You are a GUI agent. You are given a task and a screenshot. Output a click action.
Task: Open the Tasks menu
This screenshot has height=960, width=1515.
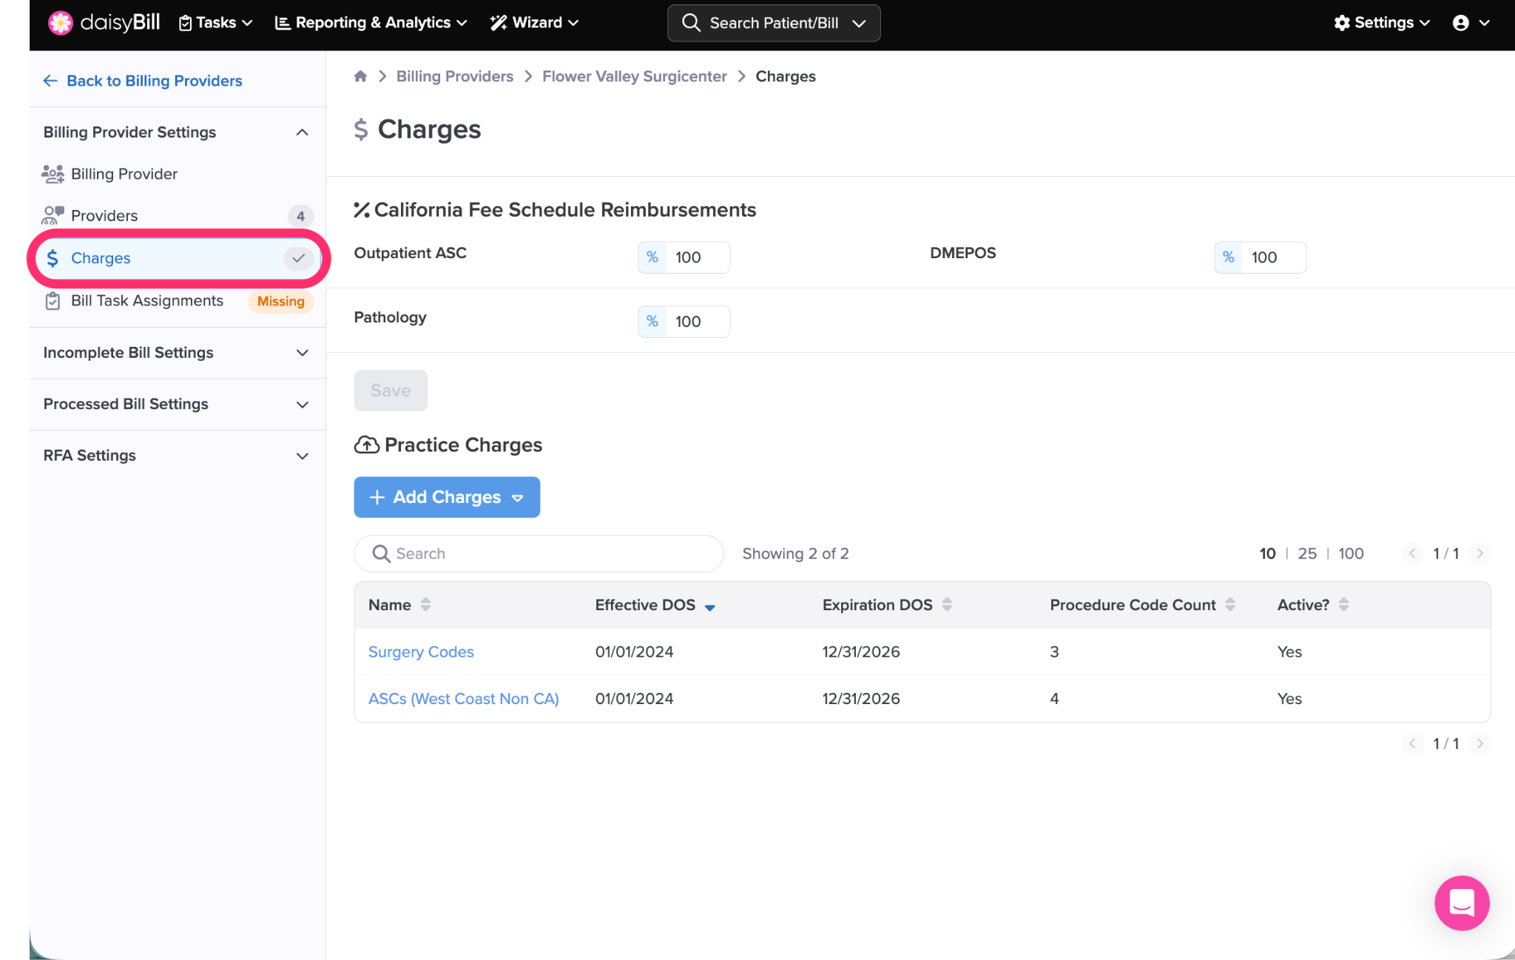tap(216, 23)
